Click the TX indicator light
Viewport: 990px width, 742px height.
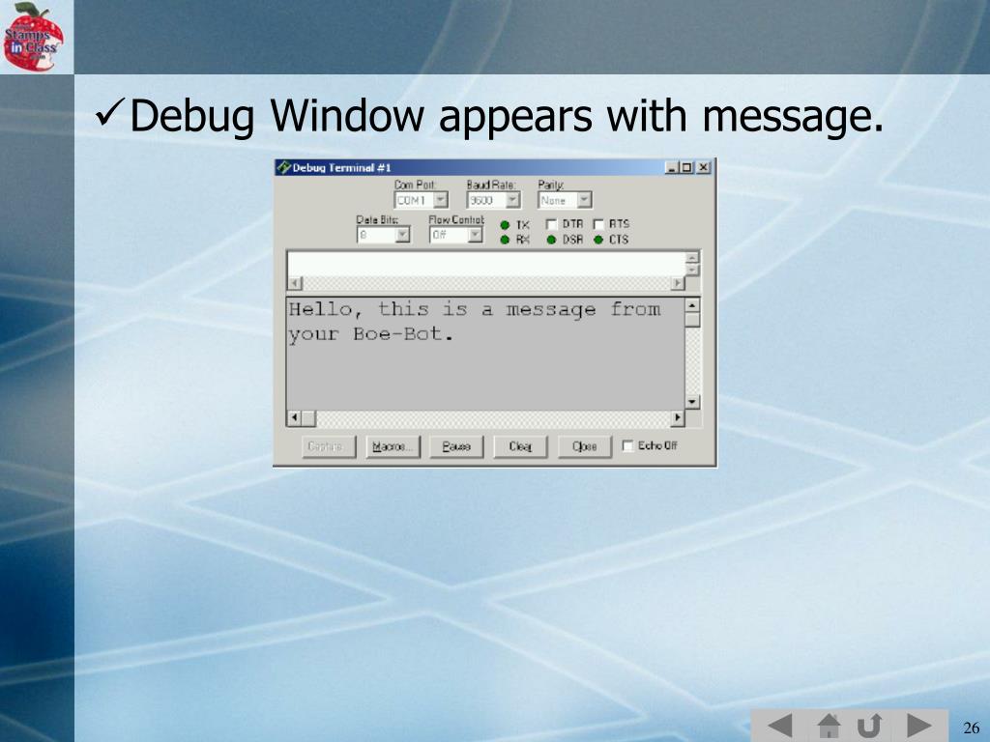tap(505, 225)
